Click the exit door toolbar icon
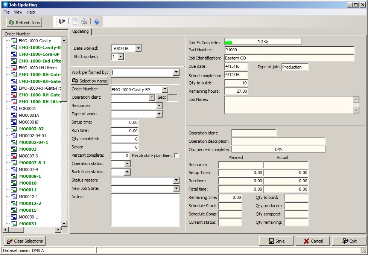Image resolution: width=368 pixels, height=255 pixels. pyautogui.click(x=62, y=22)
